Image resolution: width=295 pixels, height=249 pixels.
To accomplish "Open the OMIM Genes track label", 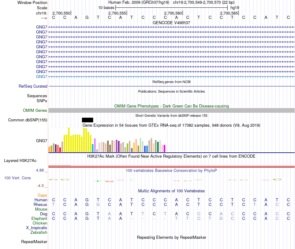I will point(35,110).
